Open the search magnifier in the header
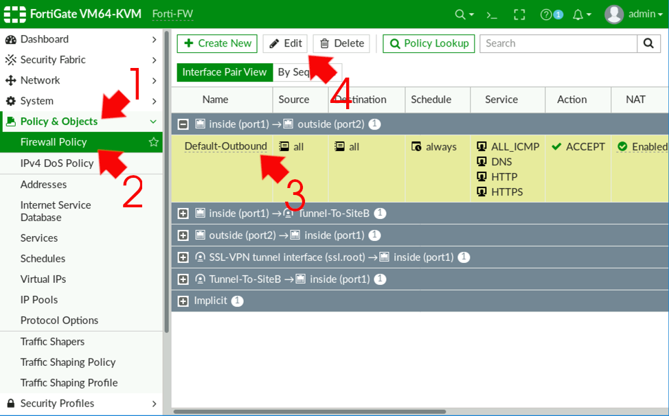 460,14
